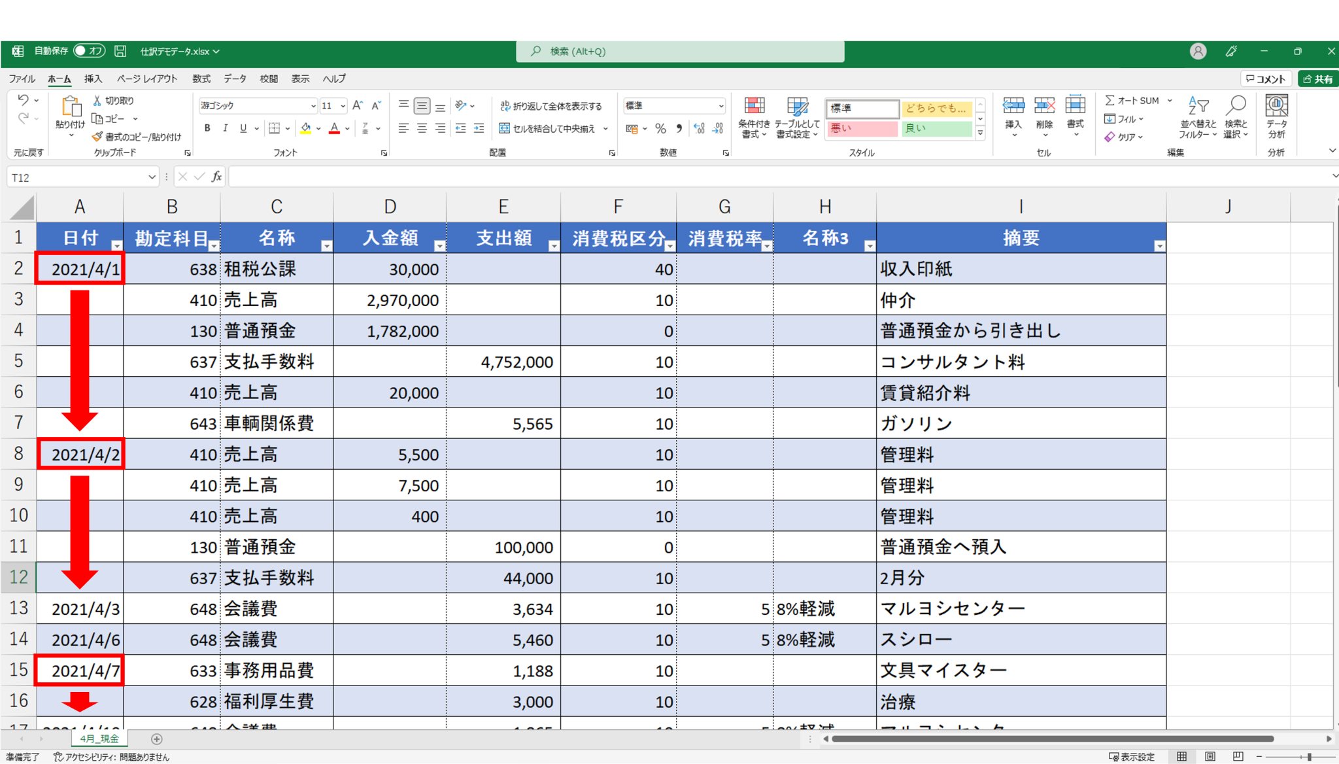Toggle left text alignment
1339x764 pixels.
tap(403, 128)
